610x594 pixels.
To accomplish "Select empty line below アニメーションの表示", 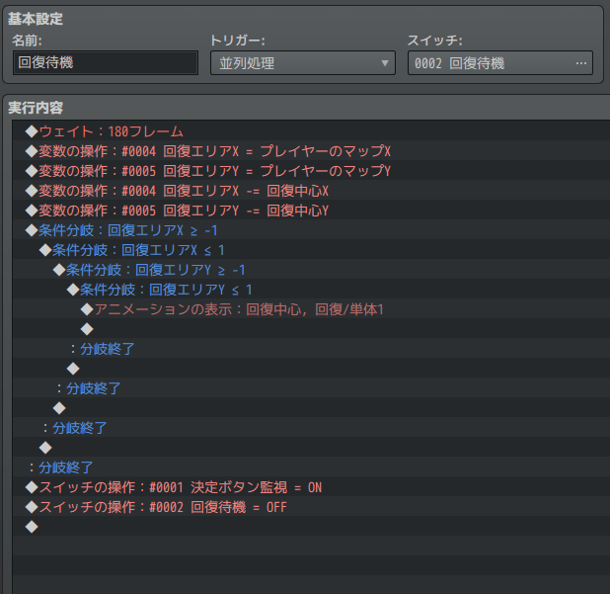I will click(311, 329).
